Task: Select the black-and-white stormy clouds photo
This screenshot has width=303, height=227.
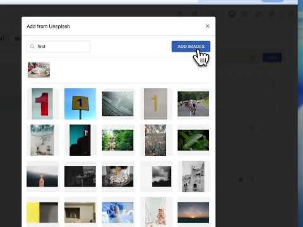Action: click(x=162, y=176)
